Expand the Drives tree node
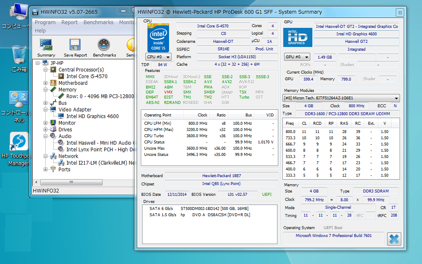This screenshot has height=264, width=422. click(46, 129)
